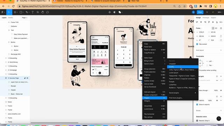The height and width of the screenshot is (126, 224).
Task: Click Find more plugins link
Action: click(x=176, y=98)
